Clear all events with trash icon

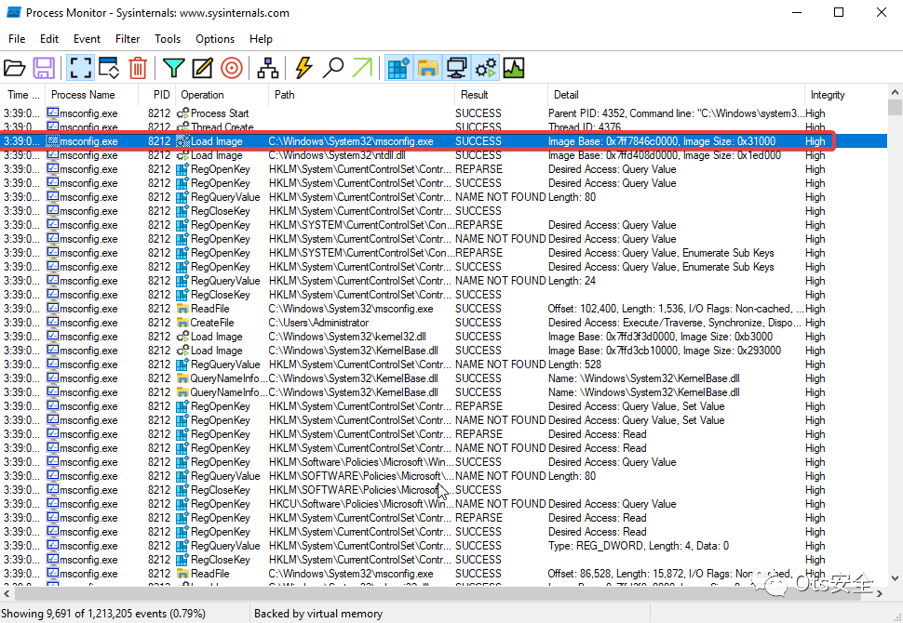pos(138,68)
